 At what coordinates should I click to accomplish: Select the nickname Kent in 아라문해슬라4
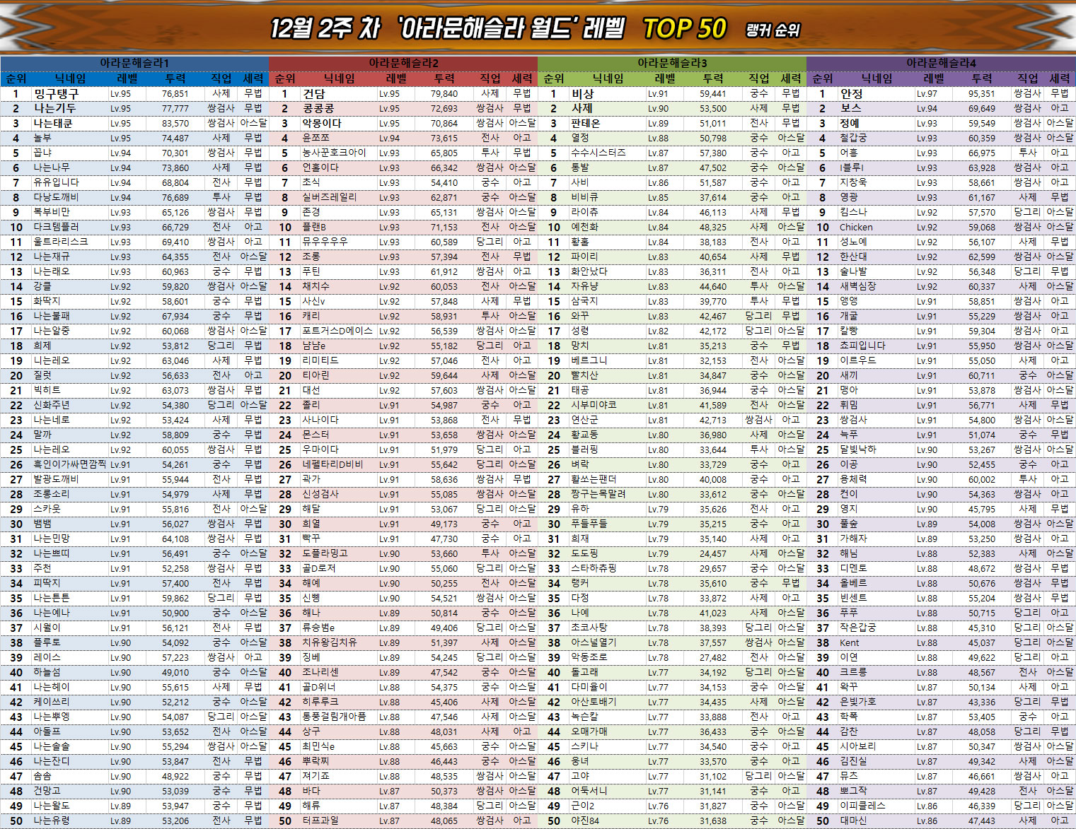[849, 642]
